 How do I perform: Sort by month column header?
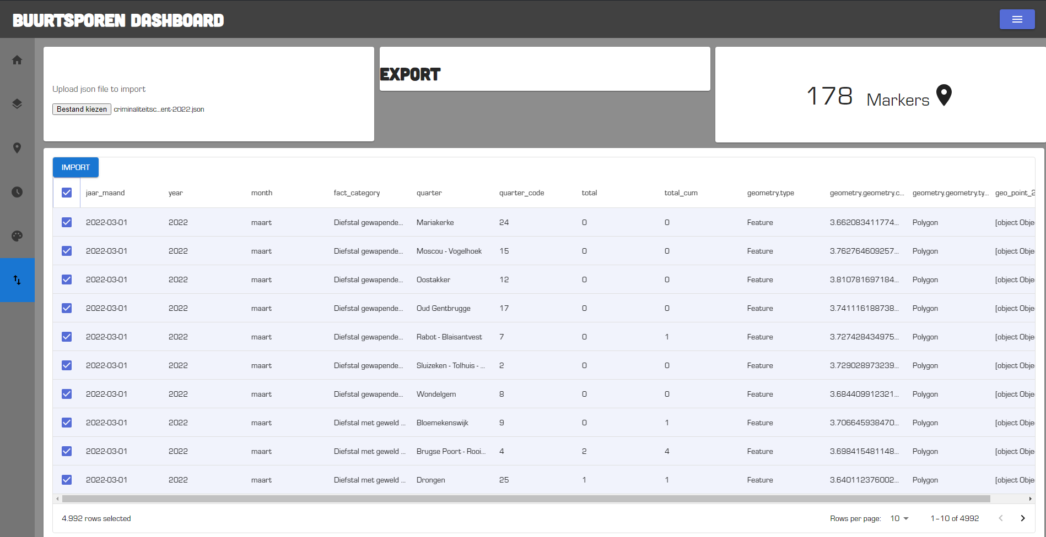[x=262, y=193]
